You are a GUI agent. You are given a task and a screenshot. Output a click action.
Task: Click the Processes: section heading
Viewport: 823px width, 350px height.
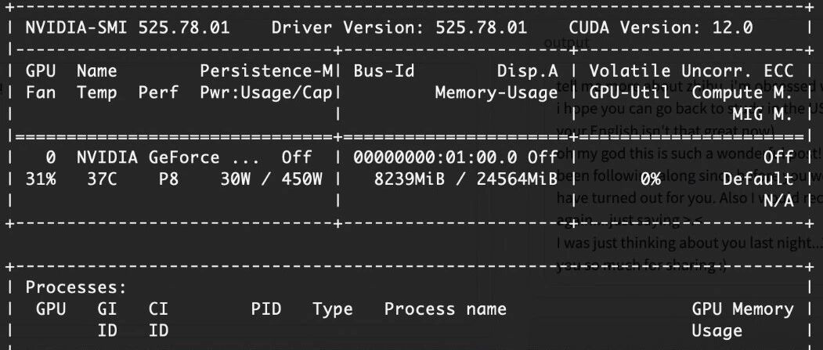[77, 287]
